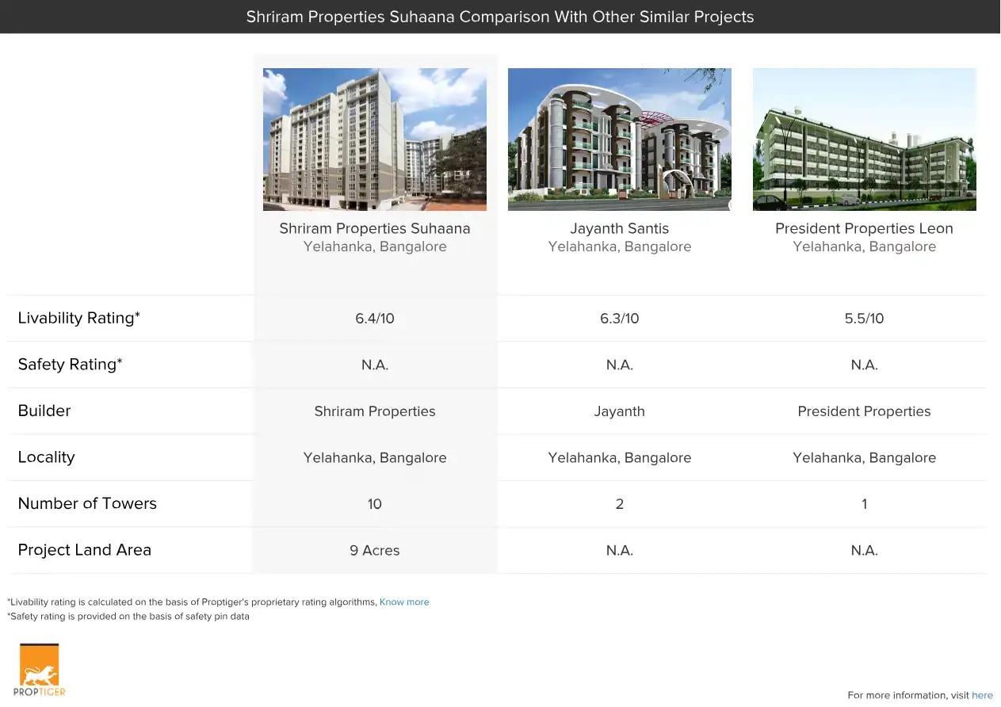Viewport: 1001px width, 707px height.
Task: Click the PropTiger logo icon
Action: (x=40, y=669)
